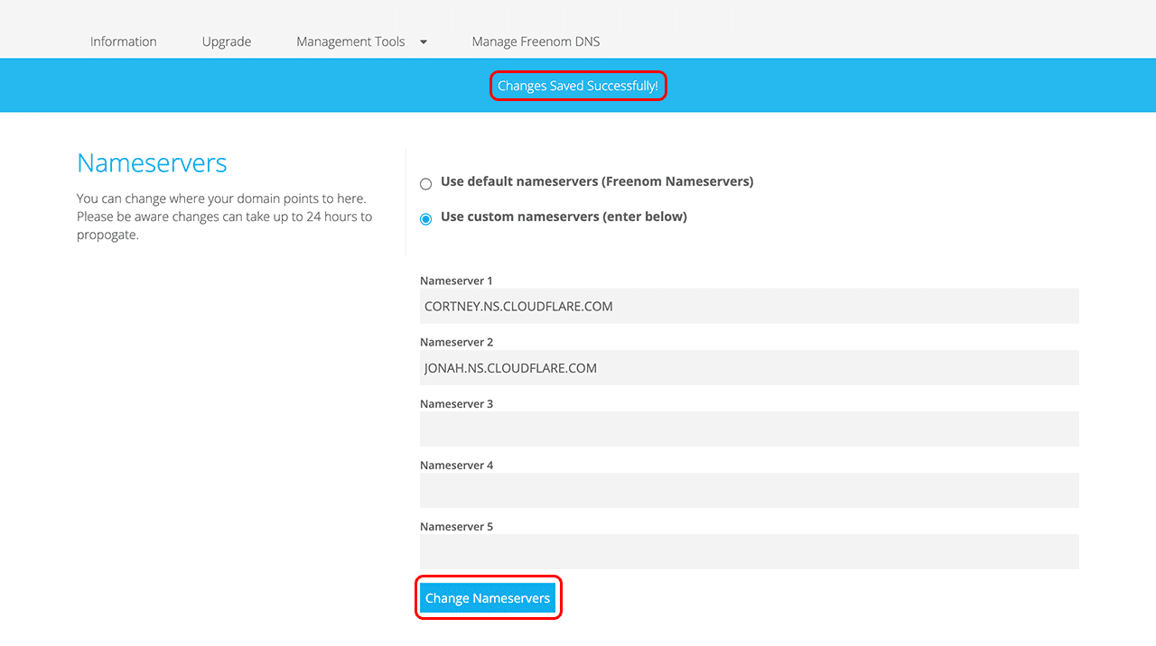Select the custom nameservers radio button
This screenshot has height=646, width=1156.
(x=426, y=219)
